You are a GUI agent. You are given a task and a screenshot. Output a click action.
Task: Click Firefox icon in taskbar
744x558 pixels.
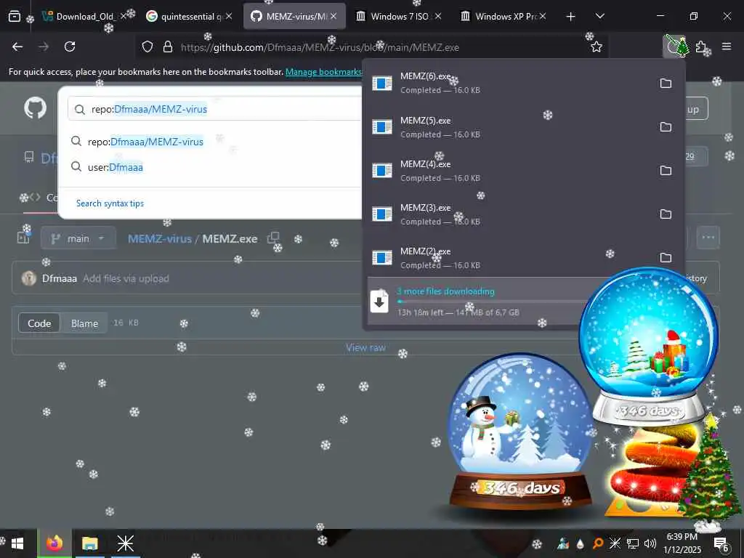click(x=54, y=543)
